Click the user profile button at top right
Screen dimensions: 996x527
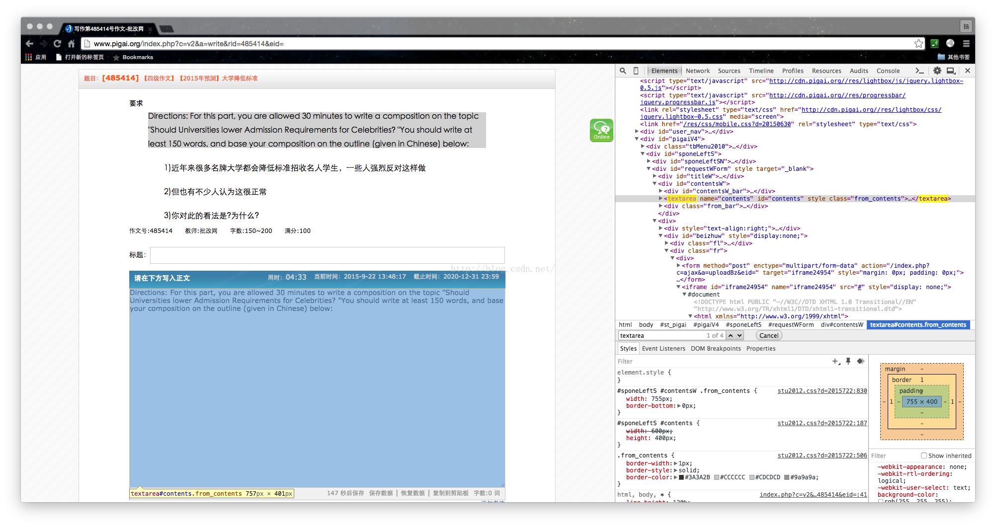point(966,26)
